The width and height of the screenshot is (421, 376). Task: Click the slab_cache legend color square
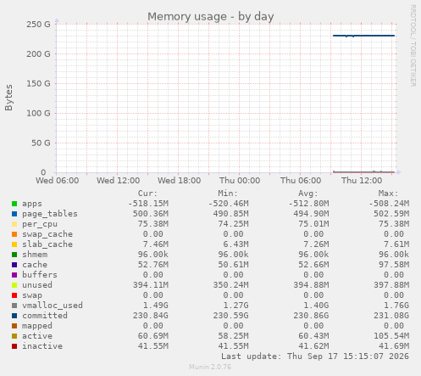click(x=14, y=244)
